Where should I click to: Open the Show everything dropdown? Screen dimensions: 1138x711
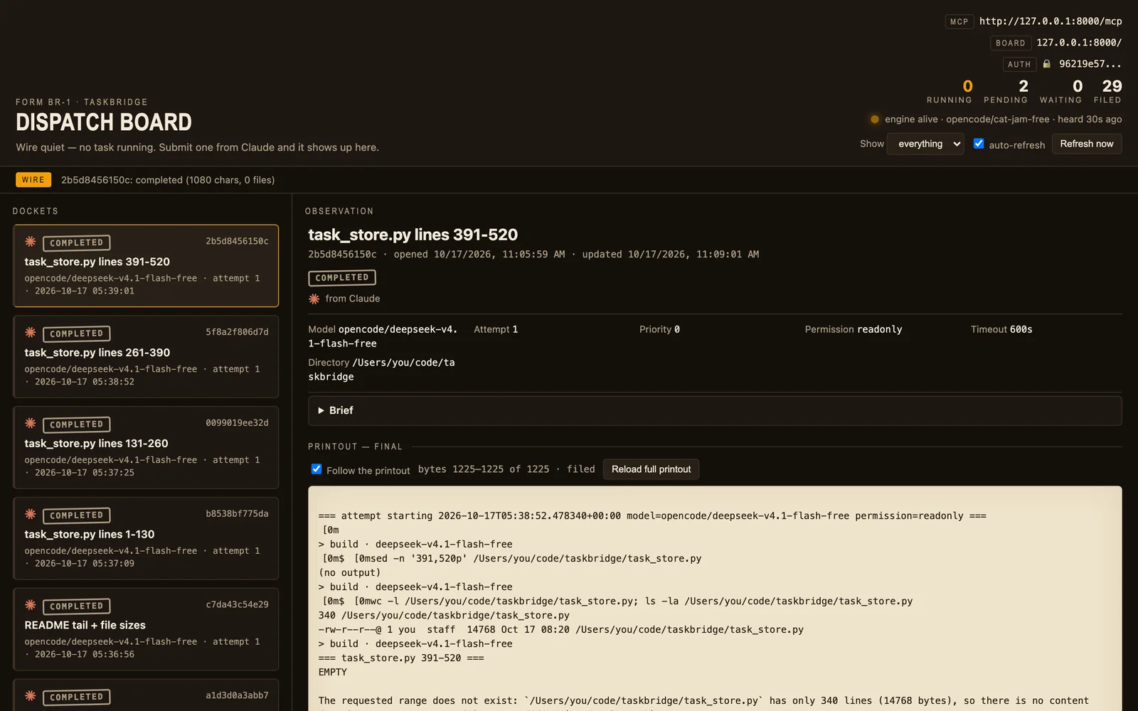click(x=925, y=144)
